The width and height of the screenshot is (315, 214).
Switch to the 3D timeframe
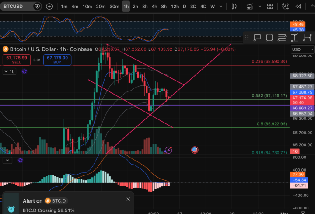tap(193, 7)
